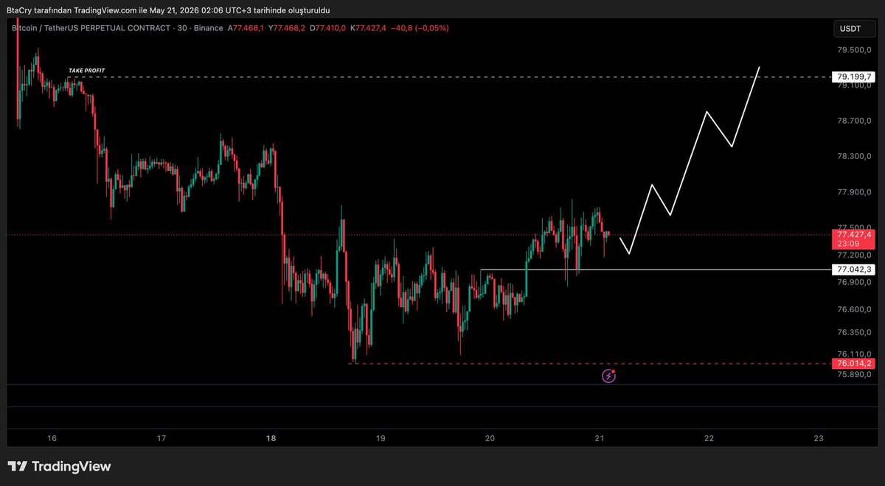This screenshot has height=486, width=885.
Task: Click the 79.500,0 price axis label
Action: (x=855, y=50)
